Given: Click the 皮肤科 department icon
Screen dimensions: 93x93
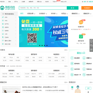Looking at the screenshot, I should point(3,27).
